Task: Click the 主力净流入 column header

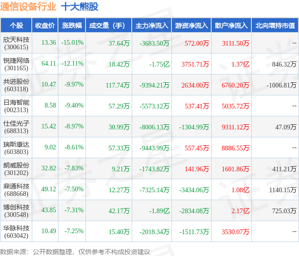Action: [x=152, y=25]
